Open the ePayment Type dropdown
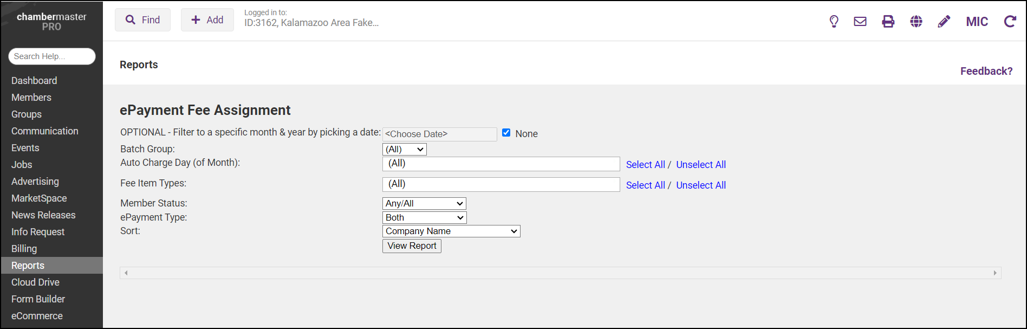Viewport: 1027px width, 329px height. coord(424,218)
